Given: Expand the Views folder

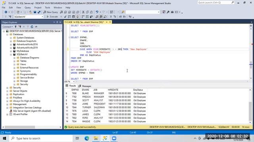Looking at the screenshot, I should (14, 64).
